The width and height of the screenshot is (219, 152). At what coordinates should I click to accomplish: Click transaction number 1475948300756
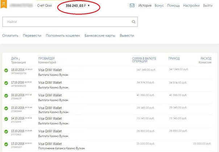pos(18,73)
